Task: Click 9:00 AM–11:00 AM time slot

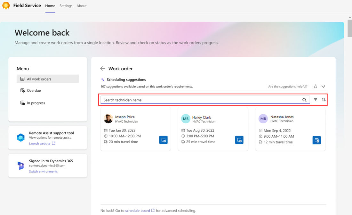Action: [279, 136]
